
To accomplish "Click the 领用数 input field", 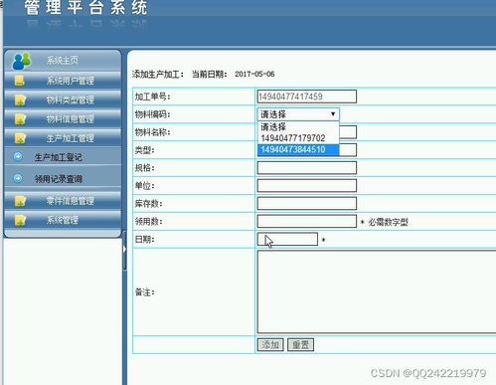I will point(307,221).
